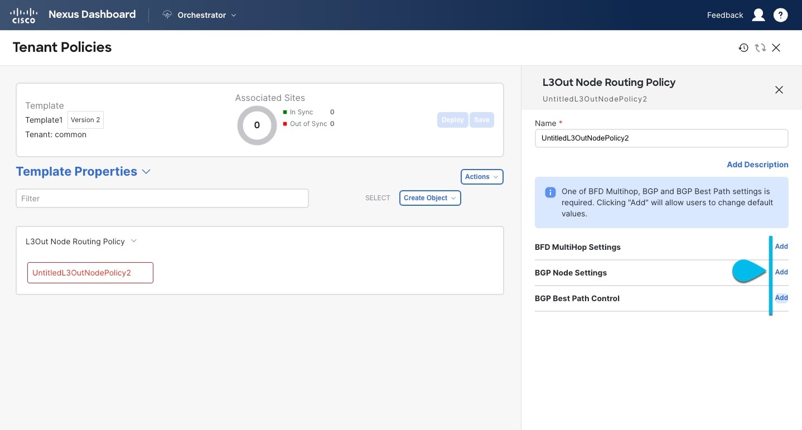Click the Orchestrator service icon
Screen dimensions: 802x430
[x=167, y=15]
